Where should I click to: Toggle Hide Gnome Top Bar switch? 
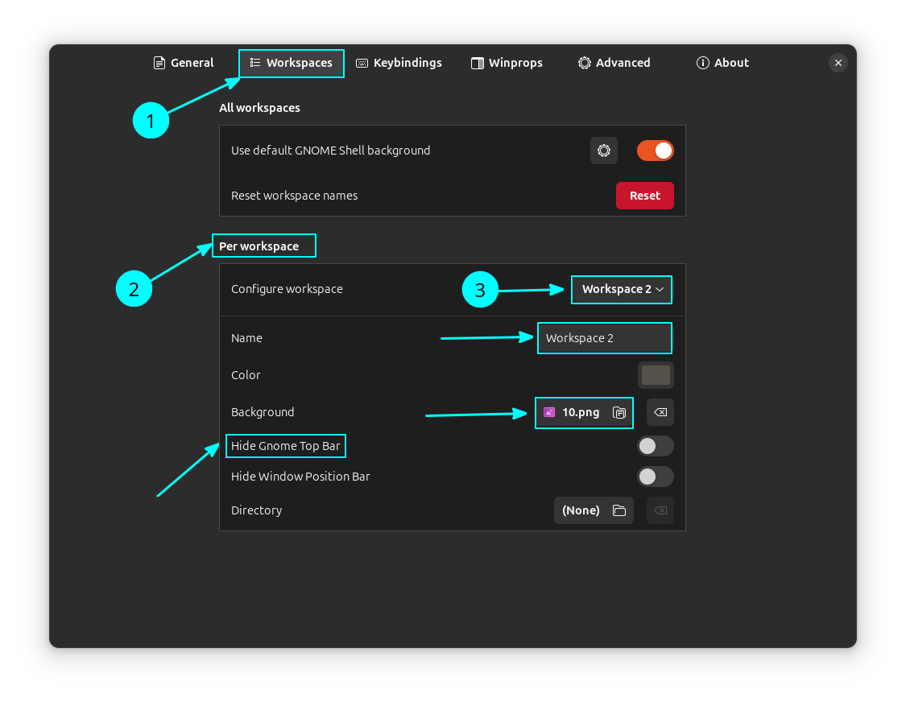click(x=656, y=446)
